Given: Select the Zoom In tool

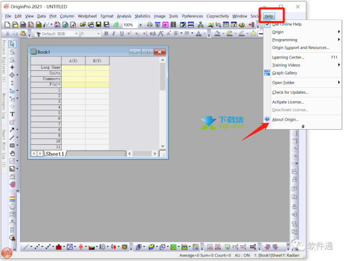Looking at the screenshot, I should (x=12, y=52).
